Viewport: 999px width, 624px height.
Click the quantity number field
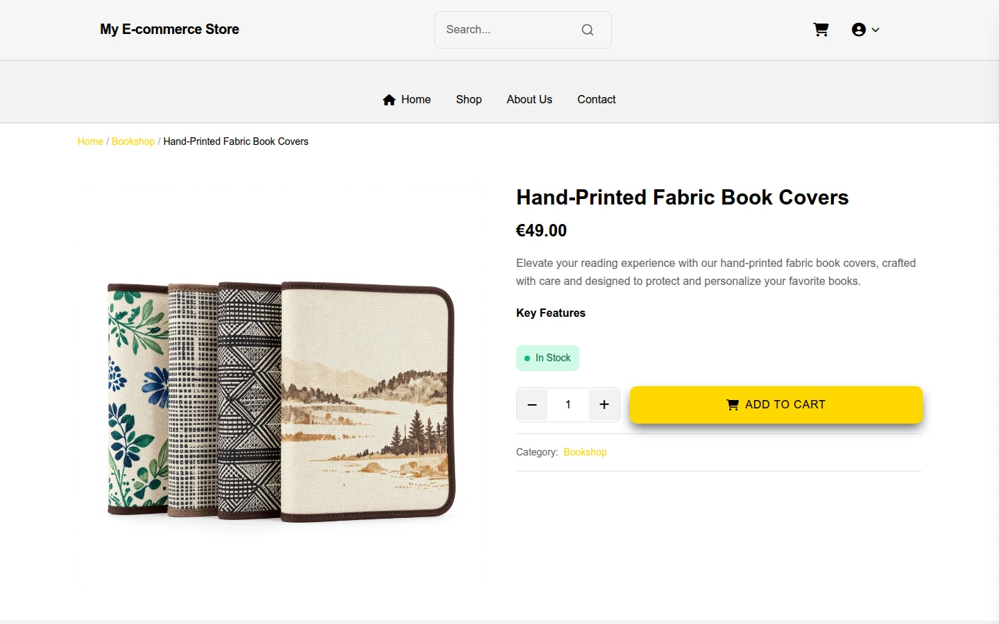[x=568, y=405]
